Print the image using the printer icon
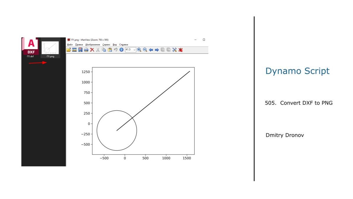 click(86, 50)
